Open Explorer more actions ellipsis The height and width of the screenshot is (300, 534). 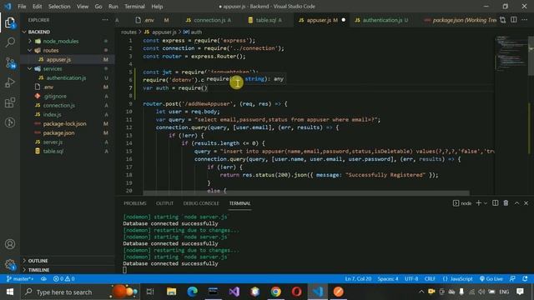click(x=105, y=20)
